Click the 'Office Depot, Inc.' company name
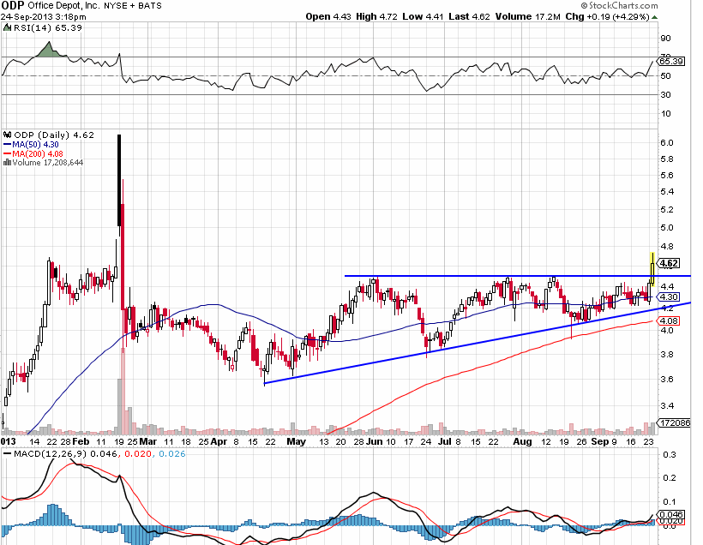703x545 pixels. click(63, 6)
